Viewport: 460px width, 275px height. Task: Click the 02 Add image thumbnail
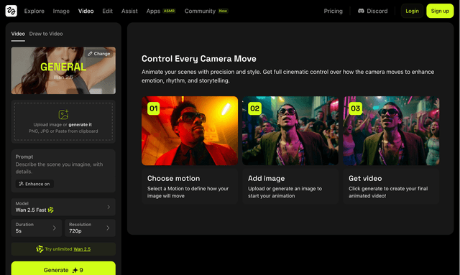[x=290, y=131]
